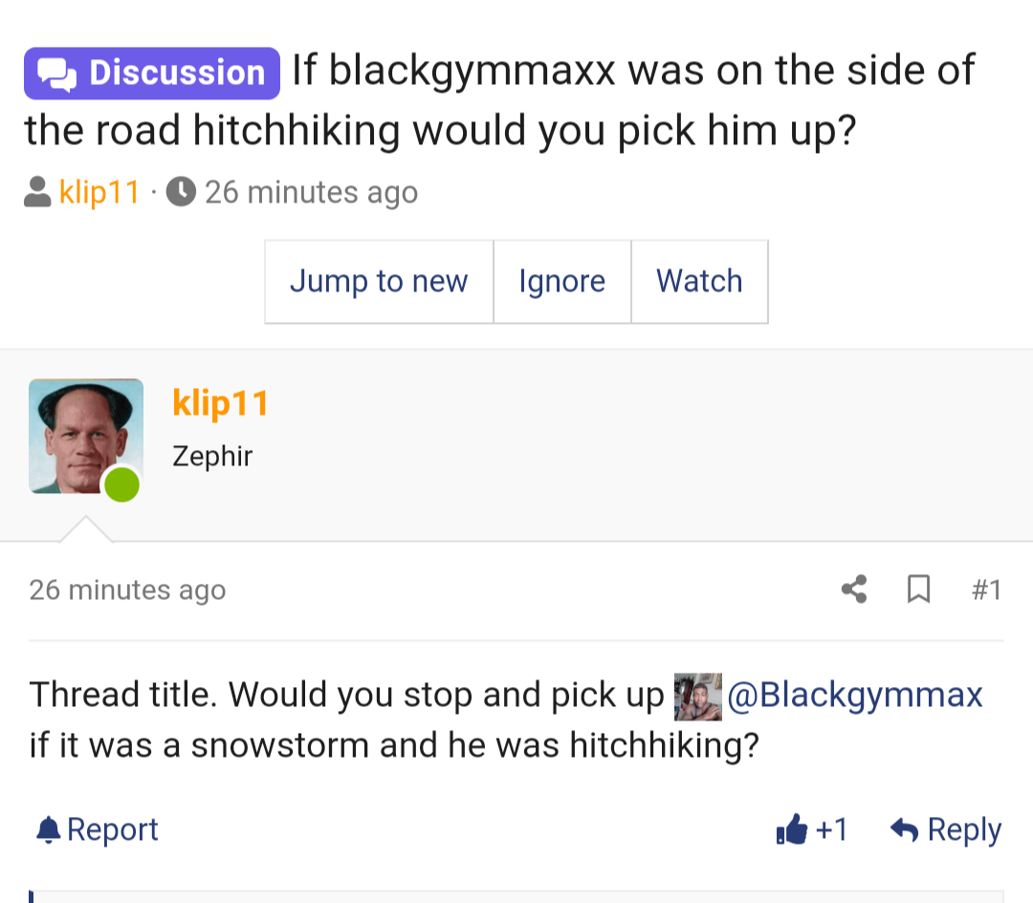Click the thumbs up like icon
The image size is (1033, 903).
click(792, 829)
